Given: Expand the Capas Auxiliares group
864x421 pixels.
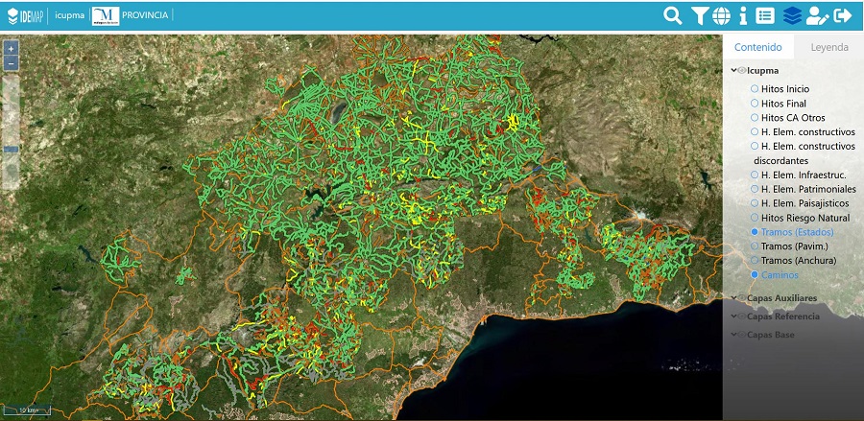Looking at the screenshot, I should pyautogui.click(x=733, y=297).
